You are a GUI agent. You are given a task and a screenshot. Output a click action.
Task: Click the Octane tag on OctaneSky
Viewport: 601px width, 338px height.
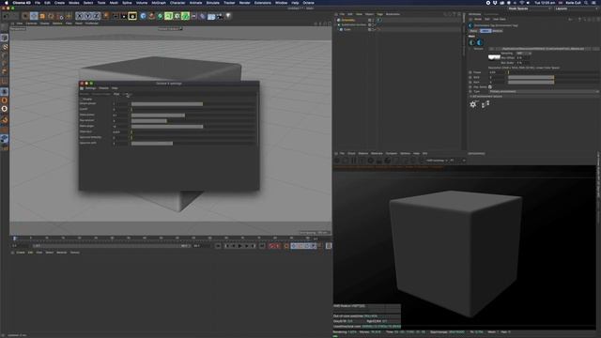[378, 20]
